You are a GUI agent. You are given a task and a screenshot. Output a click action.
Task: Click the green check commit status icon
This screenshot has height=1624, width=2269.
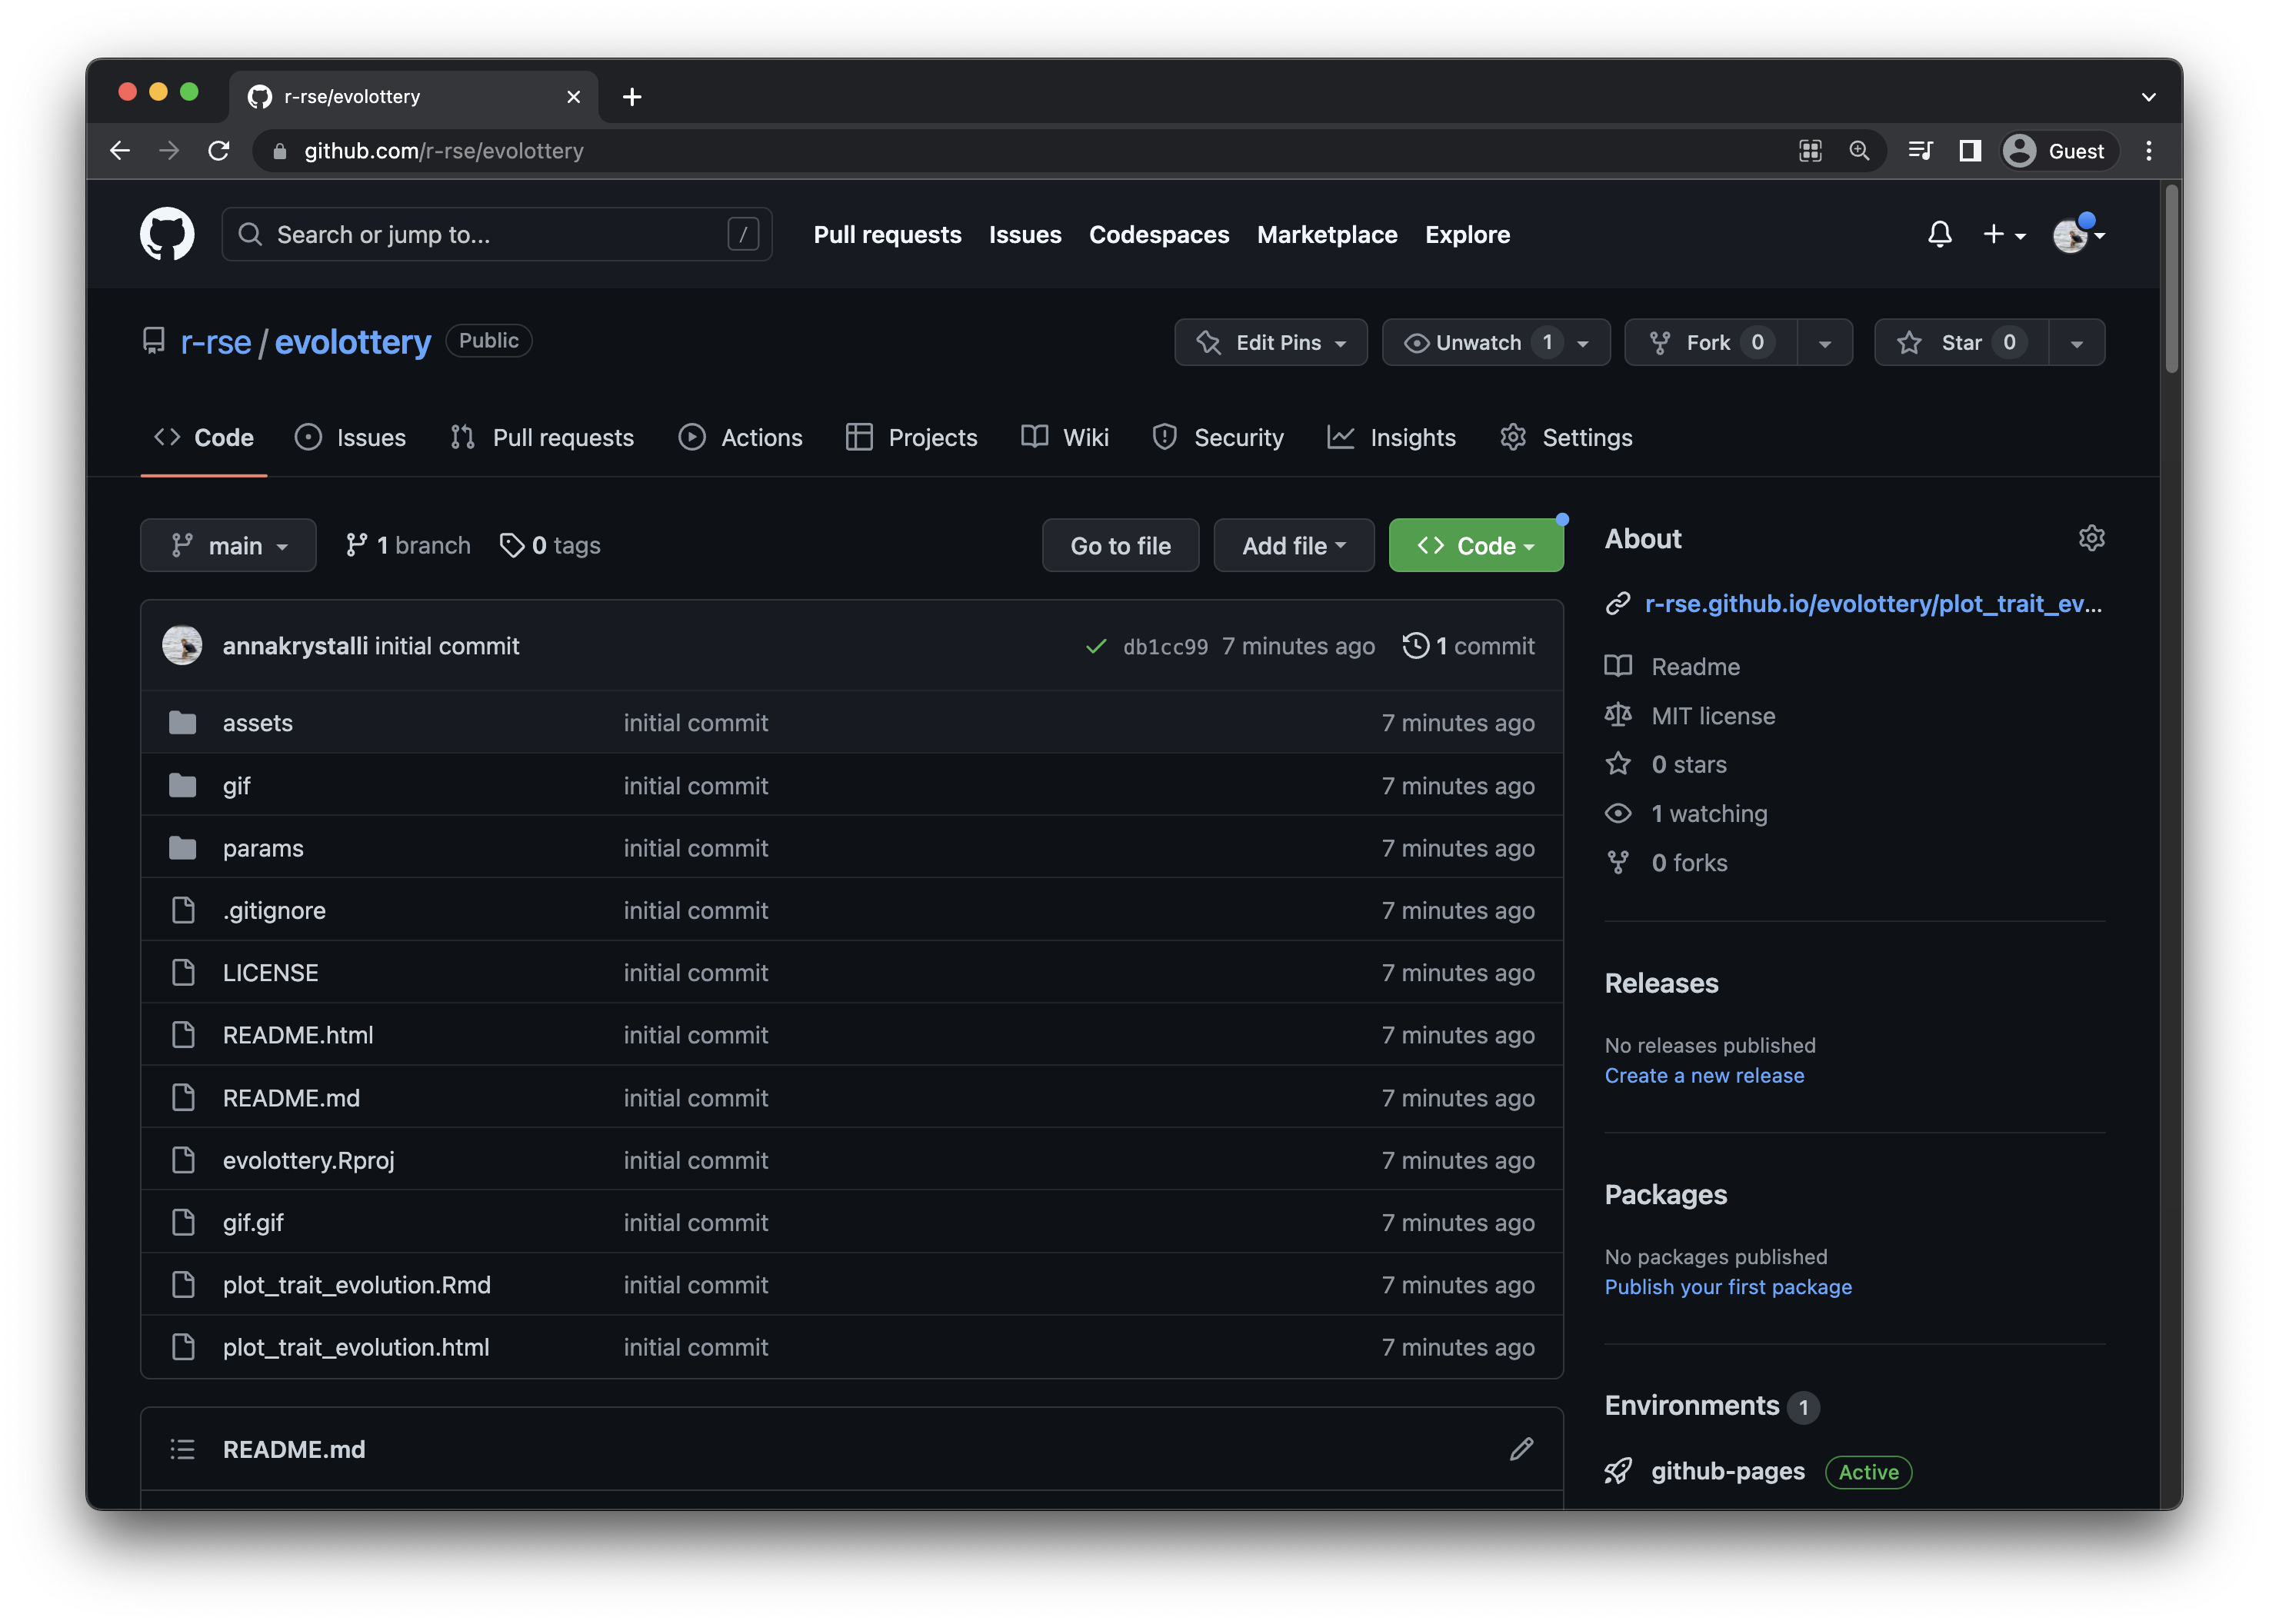pos(1096,646)
